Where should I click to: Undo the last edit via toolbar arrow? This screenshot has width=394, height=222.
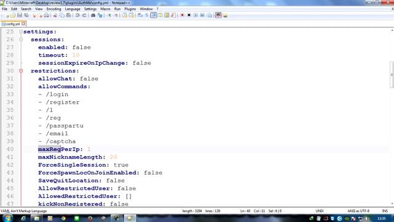click(78, 15)
